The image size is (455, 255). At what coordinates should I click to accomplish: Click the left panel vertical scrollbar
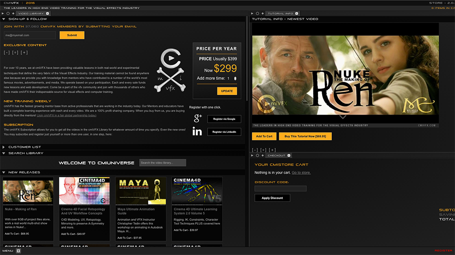(x=247, y=58)
